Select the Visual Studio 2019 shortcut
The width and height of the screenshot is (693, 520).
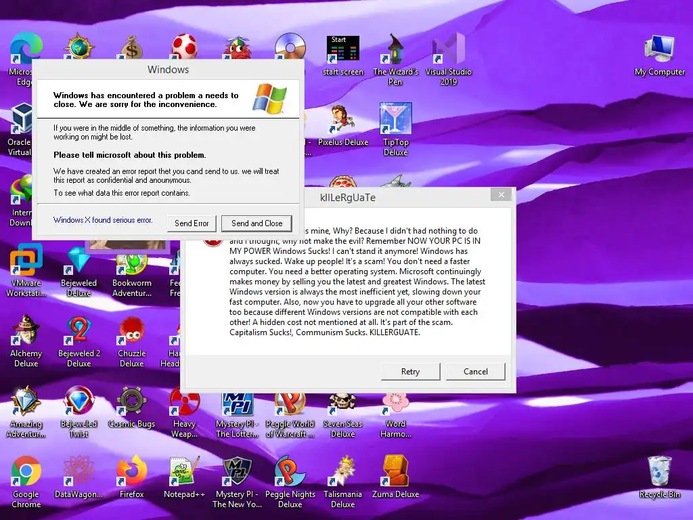click(448, 60)
